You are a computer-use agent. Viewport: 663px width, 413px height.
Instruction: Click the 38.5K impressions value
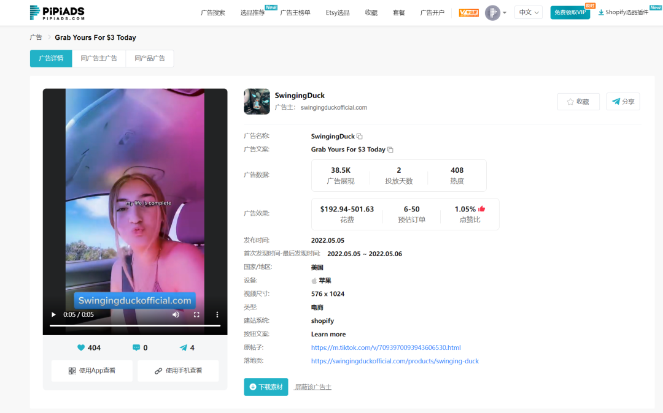pos(341,170)
